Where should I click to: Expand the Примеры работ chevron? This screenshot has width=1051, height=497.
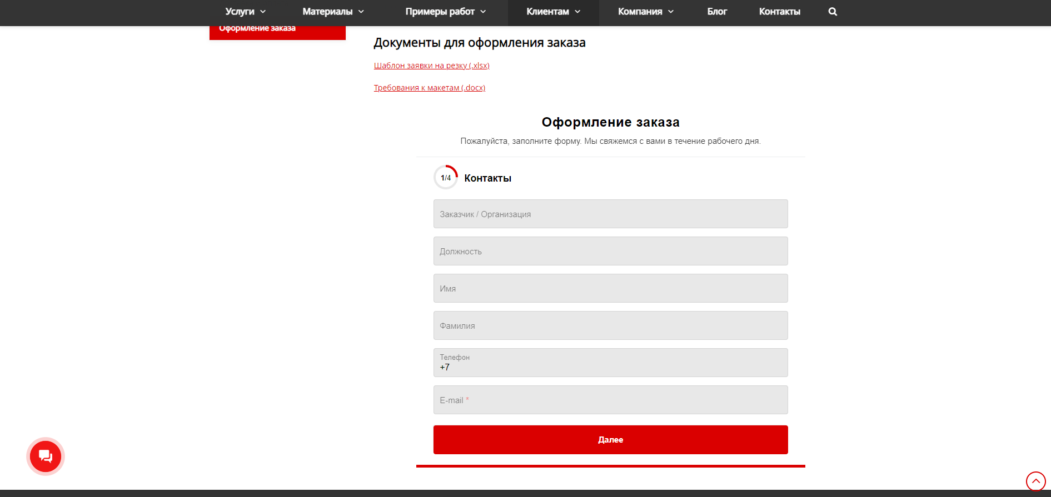pos(483,12)
